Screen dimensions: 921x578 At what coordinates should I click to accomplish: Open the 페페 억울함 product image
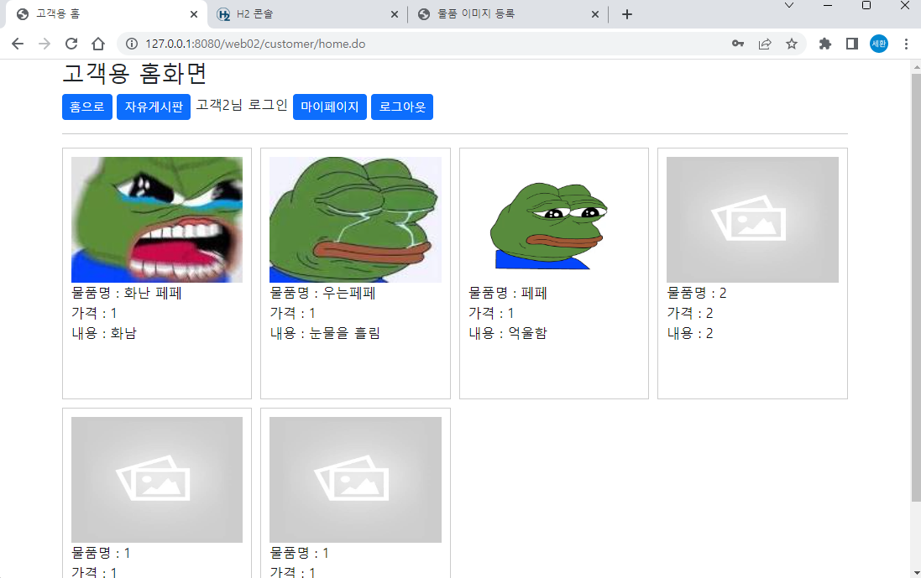pos(554,220)
